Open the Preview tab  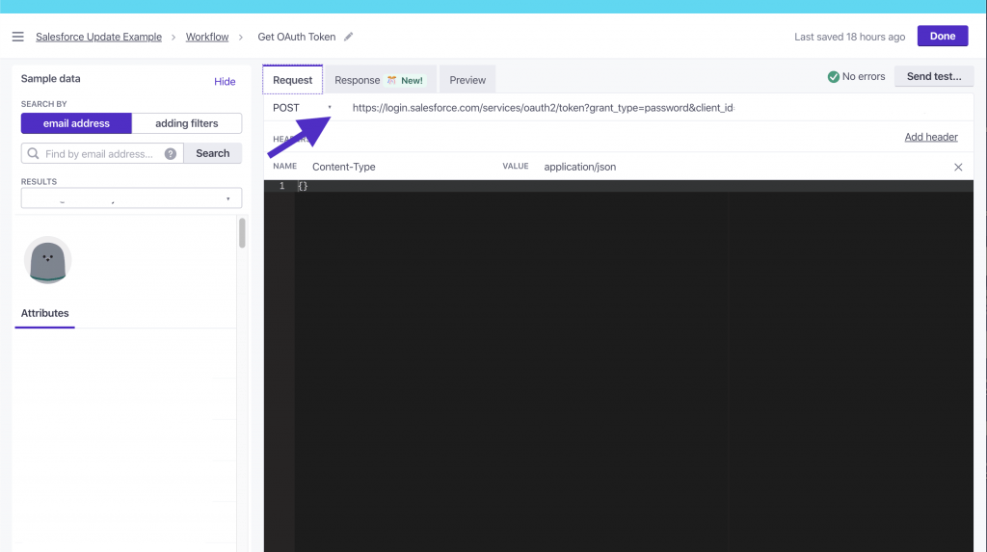467,80
